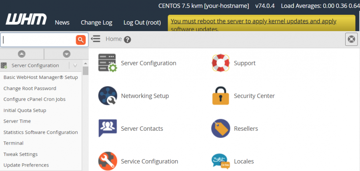Click the Locales label
This screenshot has width=360, height=171.
click(x=244, y=161)
